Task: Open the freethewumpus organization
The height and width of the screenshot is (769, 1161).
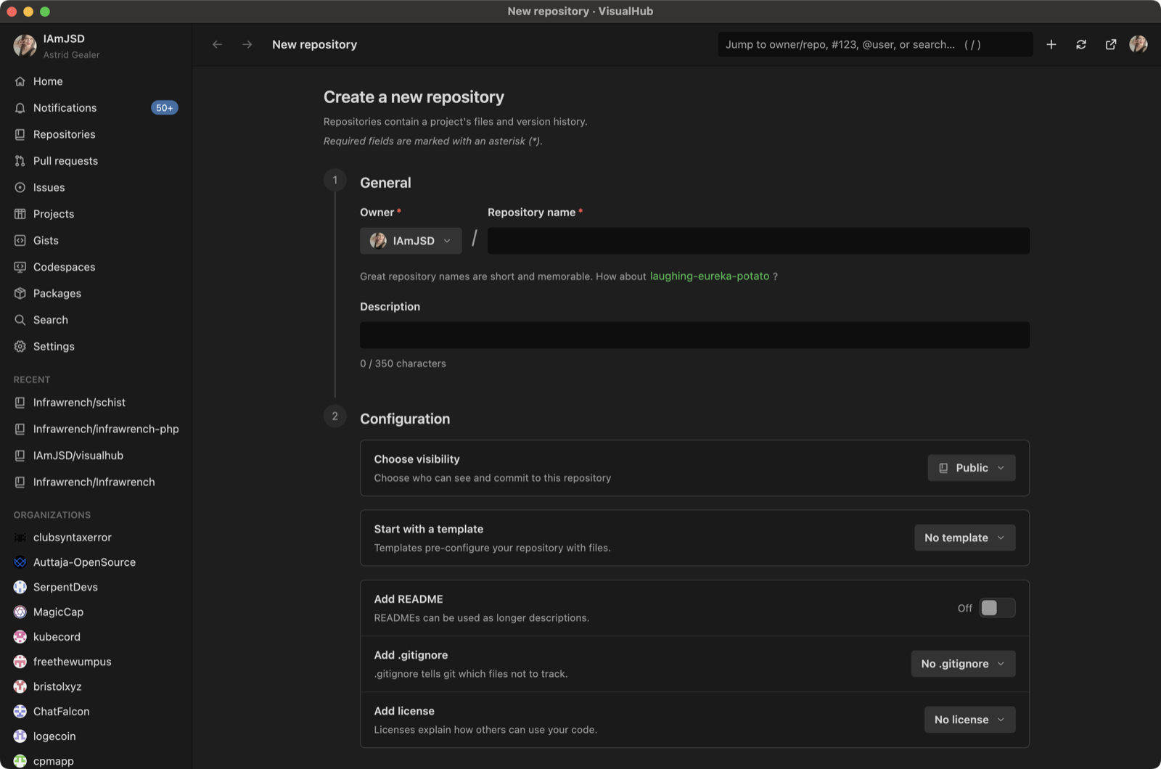Action: (x=96, y=662)
